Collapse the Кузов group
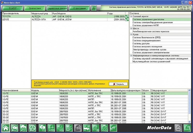 [131, 34]
